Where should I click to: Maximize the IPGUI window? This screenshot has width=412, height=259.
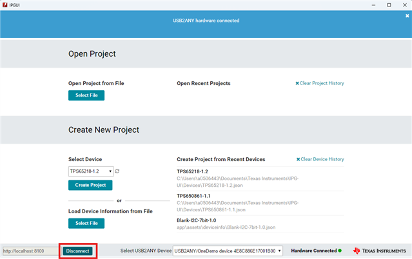tap(389, 5)
